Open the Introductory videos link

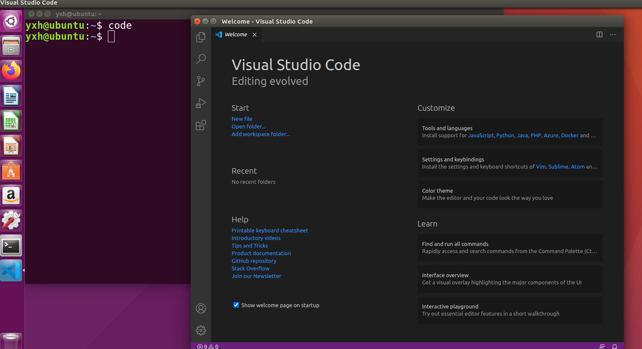(256, 238)
